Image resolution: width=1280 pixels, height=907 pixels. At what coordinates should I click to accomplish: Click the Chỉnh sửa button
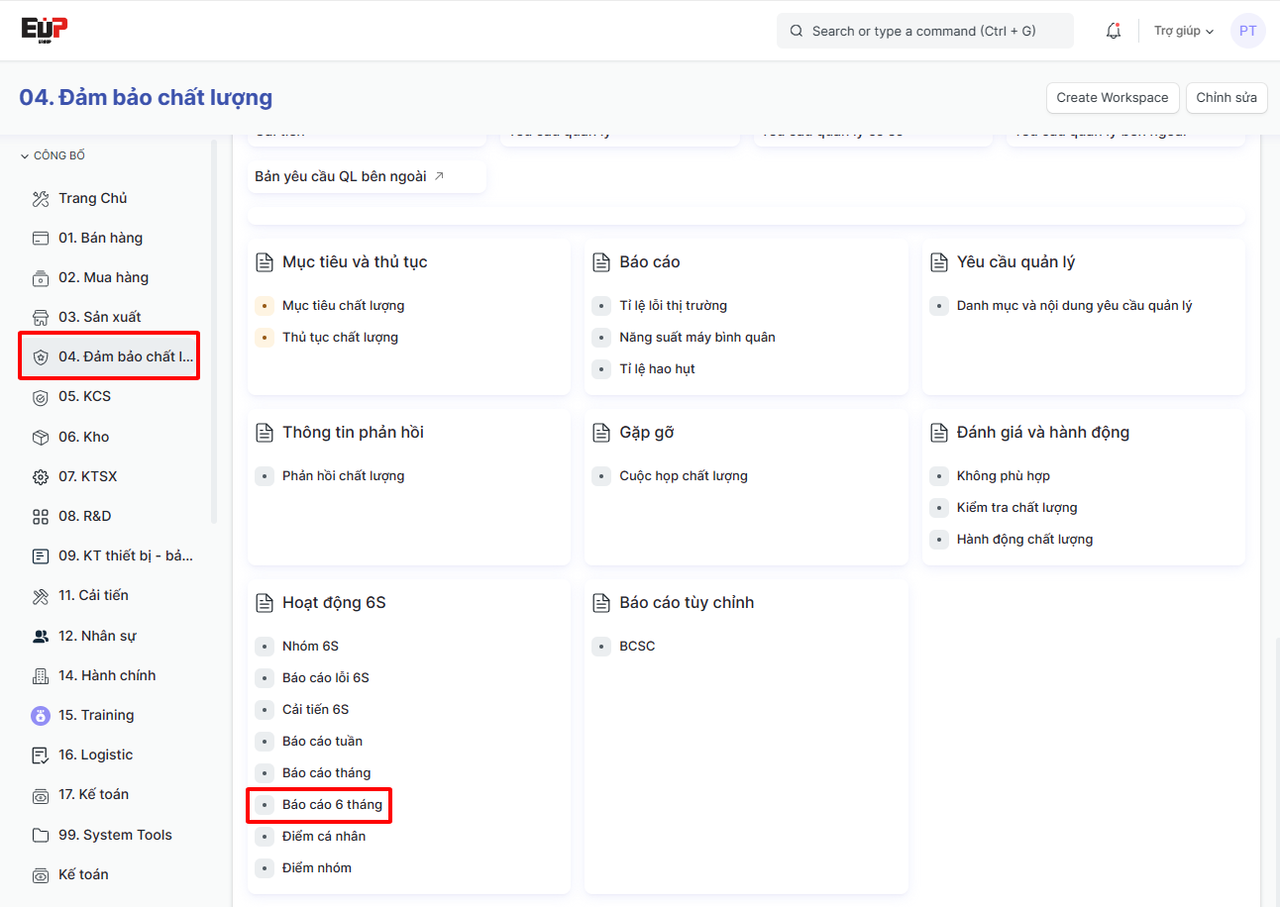tap(1226, 97)
